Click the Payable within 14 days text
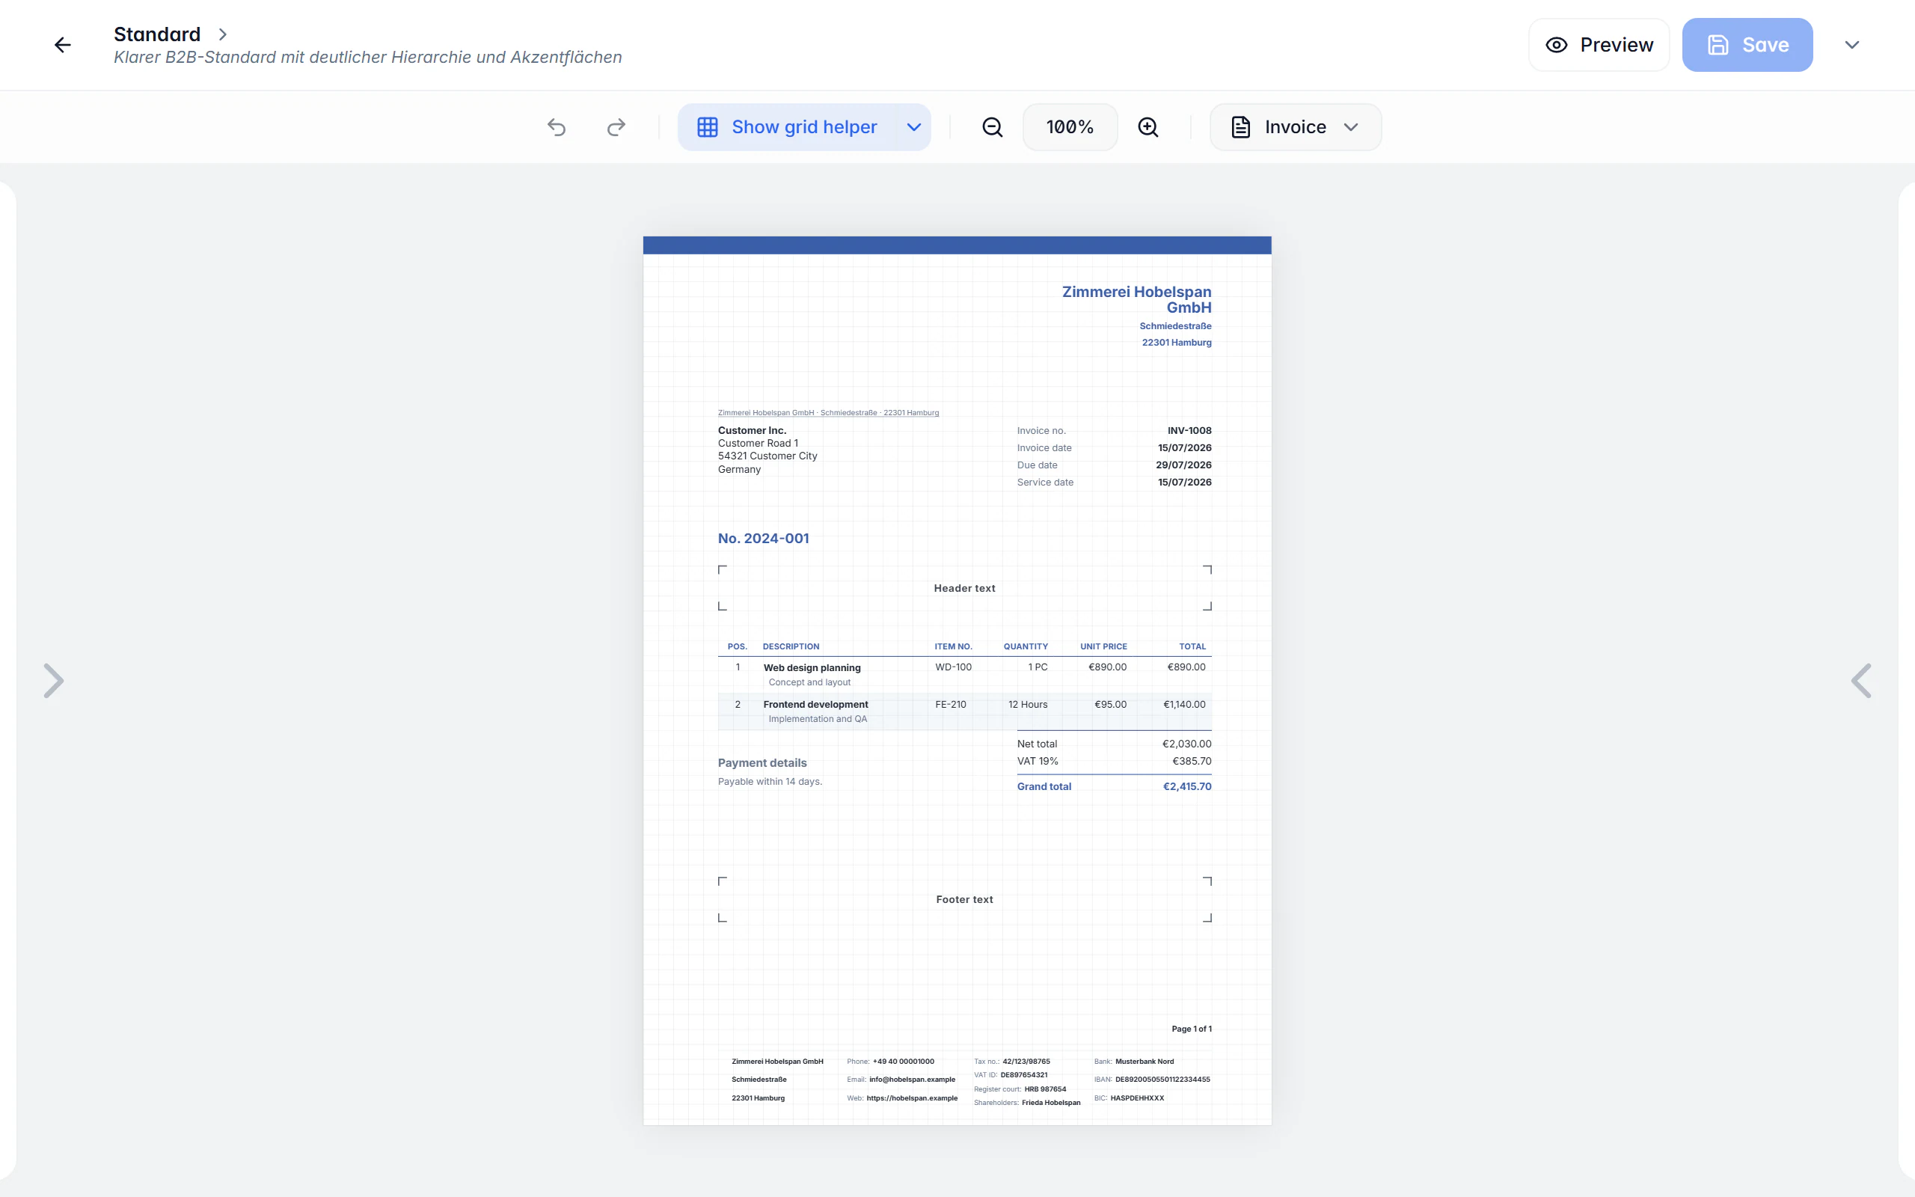Image resolution: width=1915 pixels, height=1197 pixels. click(x=770, y=781)
